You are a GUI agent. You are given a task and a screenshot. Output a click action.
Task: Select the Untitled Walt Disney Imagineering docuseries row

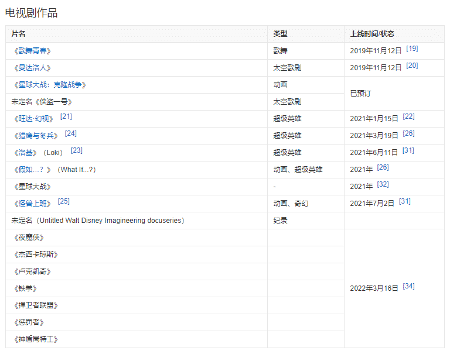click(x=225, y=221)
